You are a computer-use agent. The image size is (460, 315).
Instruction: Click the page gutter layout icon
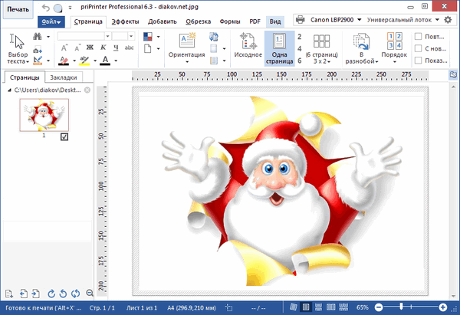pyautogui.click(x=214, y=61)
